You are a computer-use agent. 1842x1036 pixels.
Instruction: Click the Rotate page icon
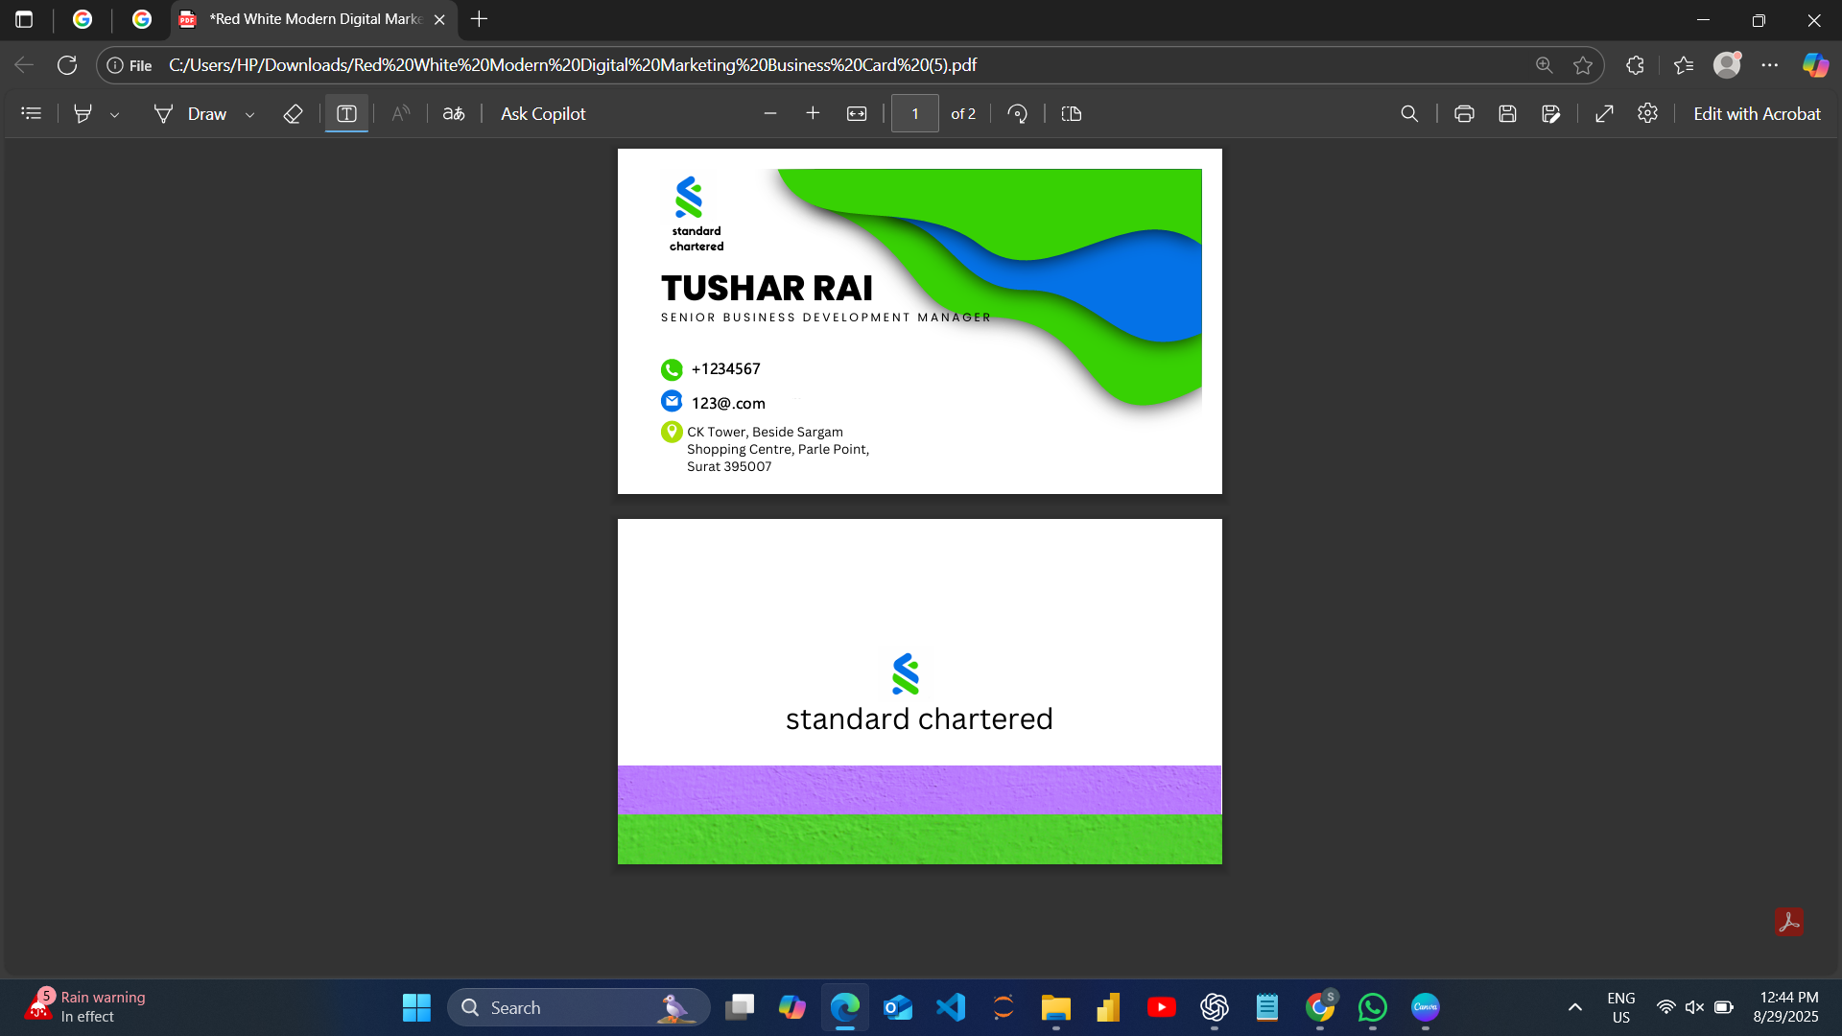click(1018, 113)
